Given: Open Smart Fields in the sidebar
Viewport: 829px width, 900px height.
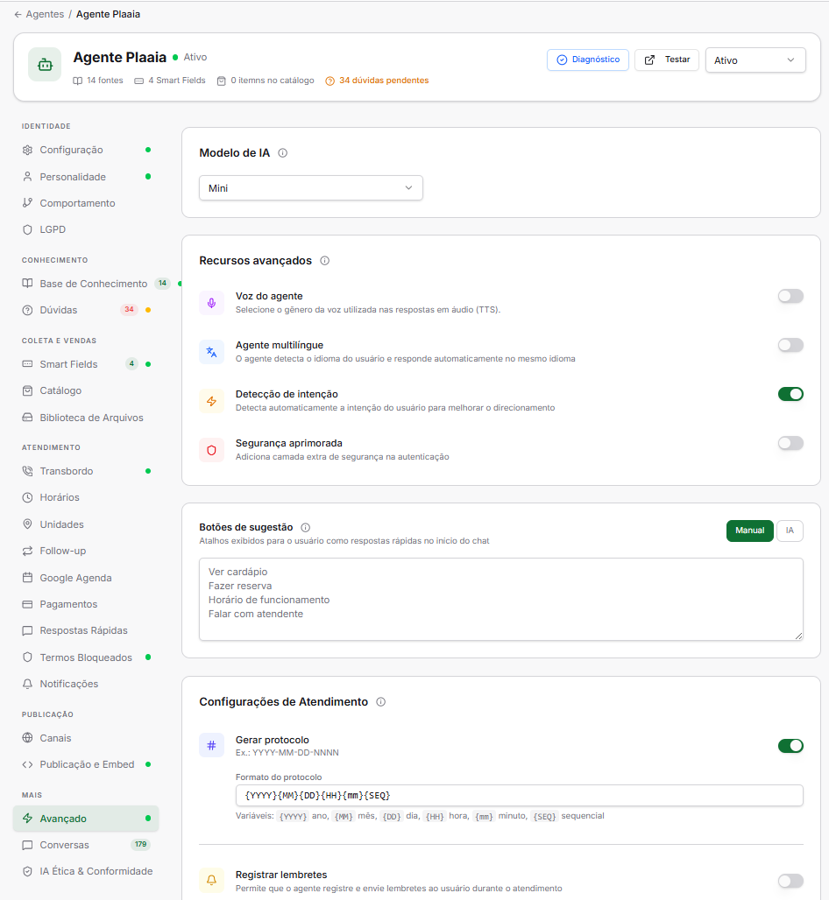Looking at the screenshot, I should [86, 364].
